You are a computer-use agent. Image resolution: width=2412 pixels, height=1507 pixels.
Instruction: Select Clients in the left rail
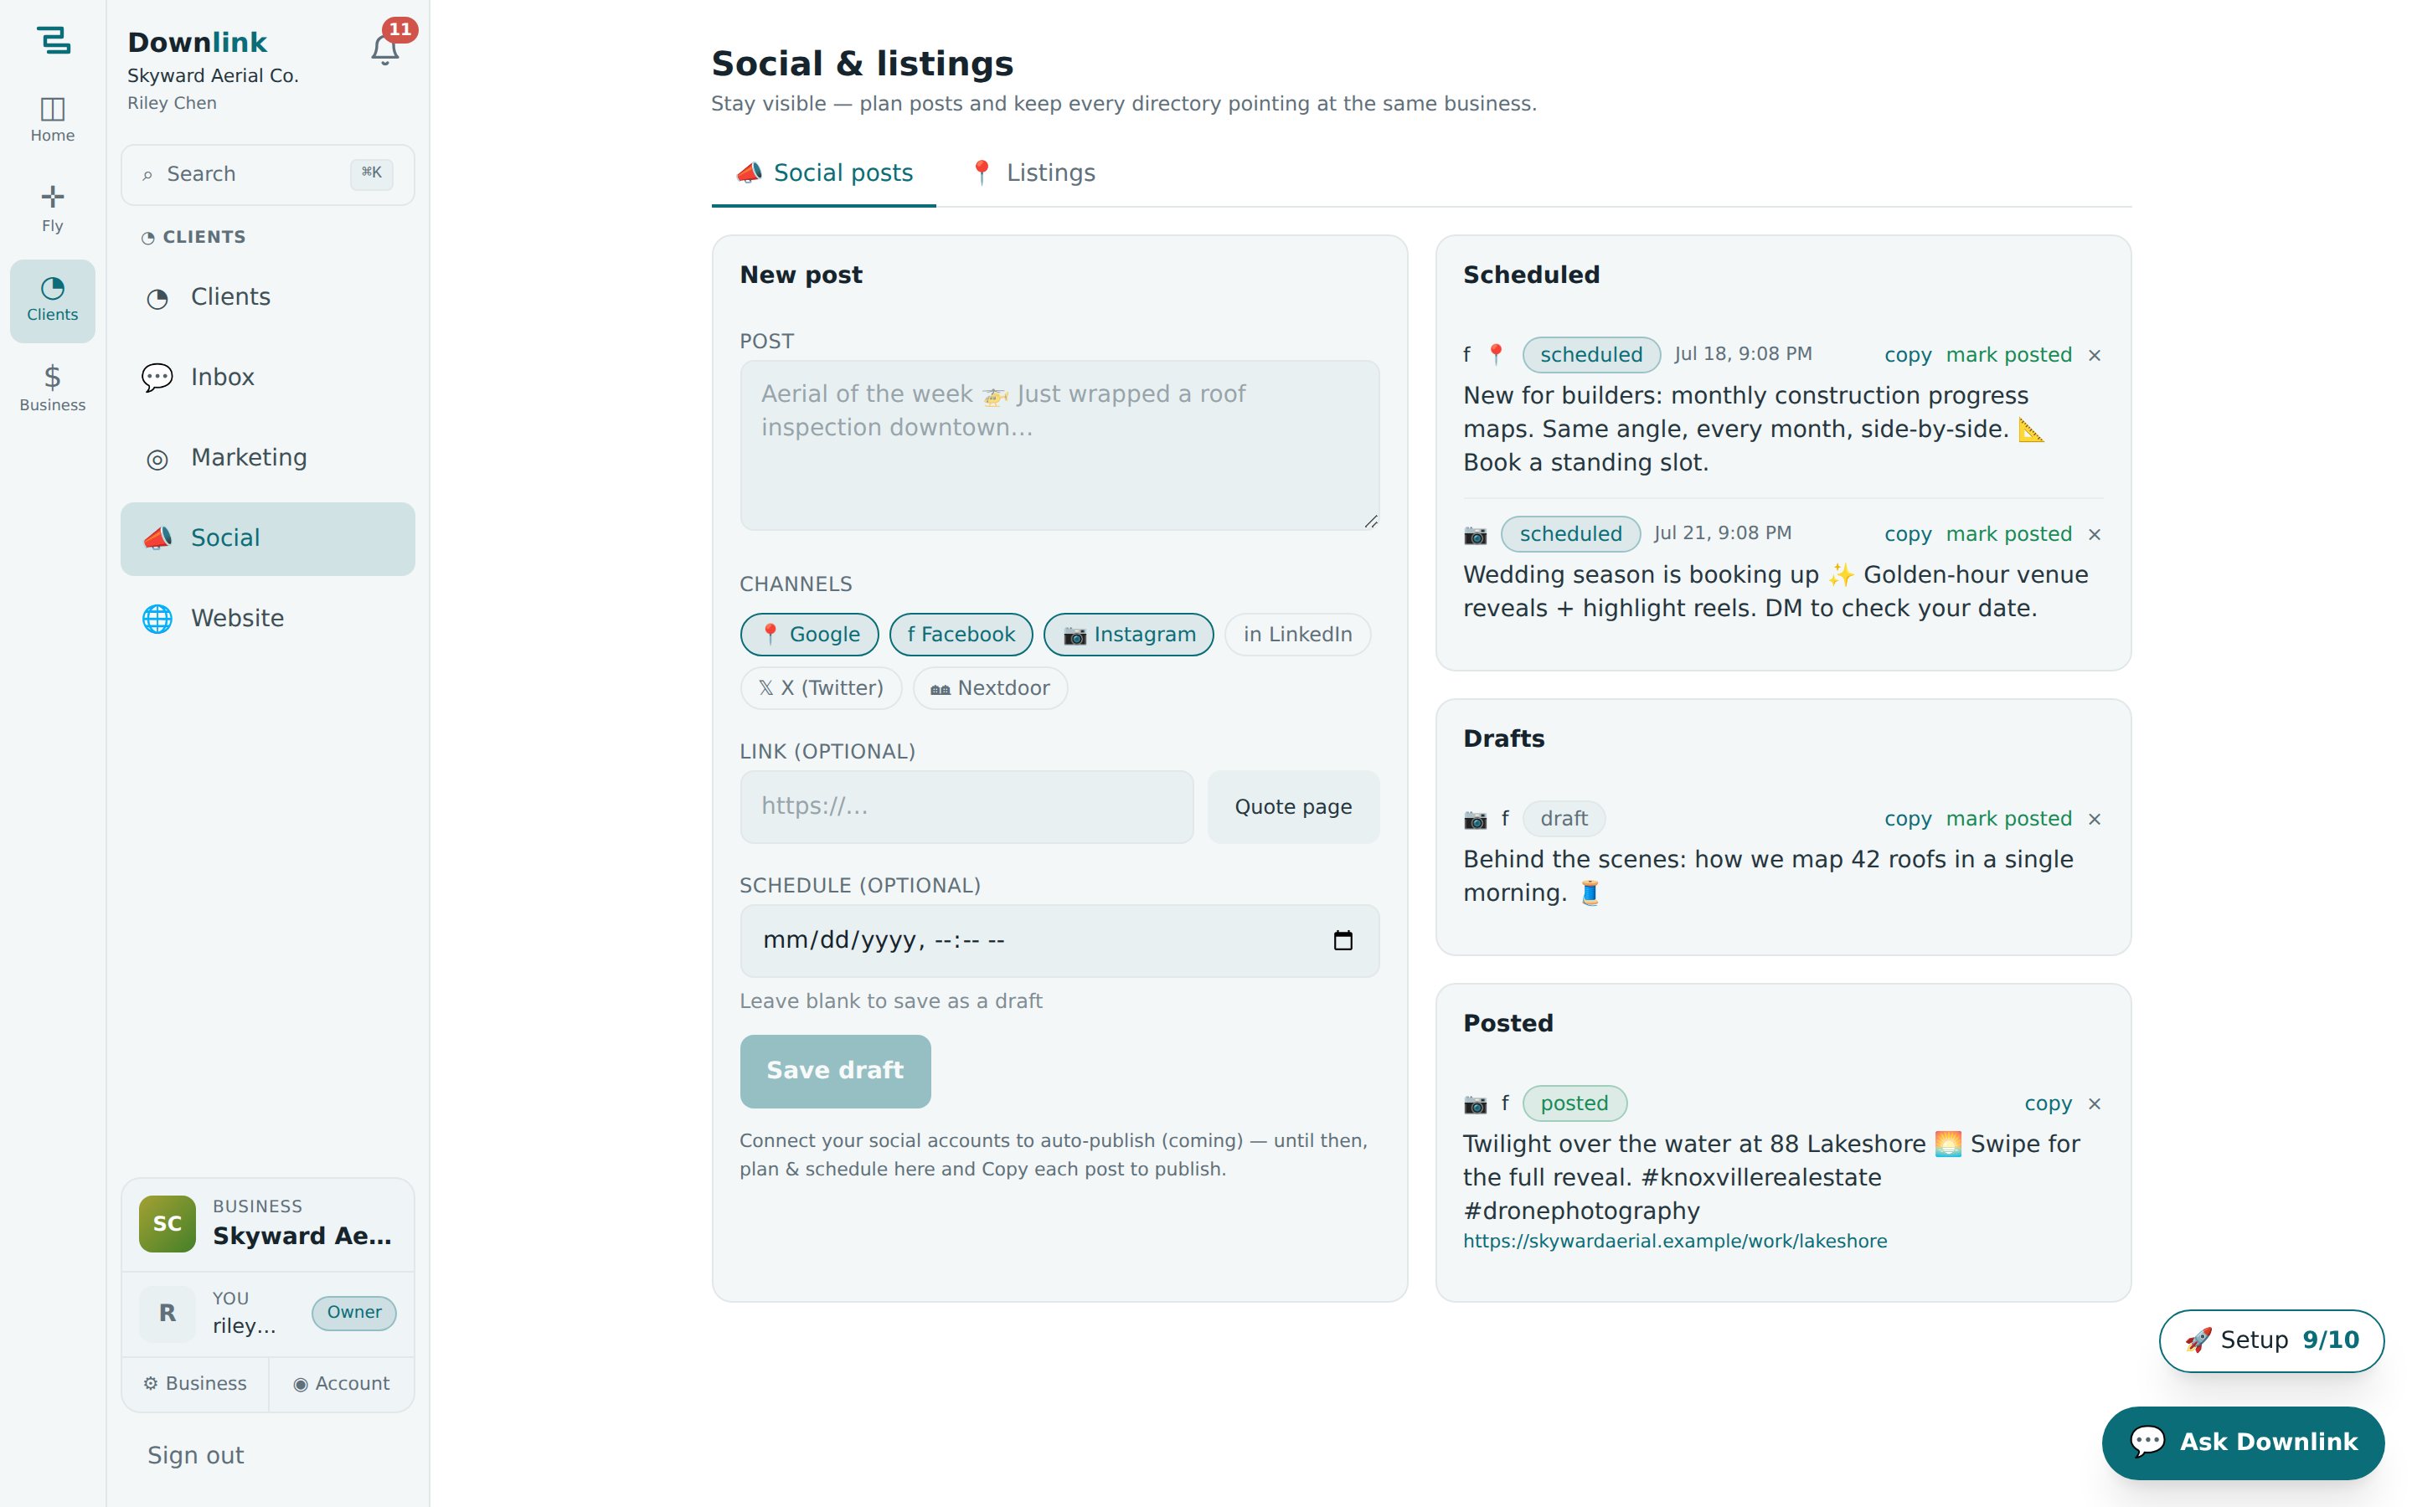click(53, 300)
